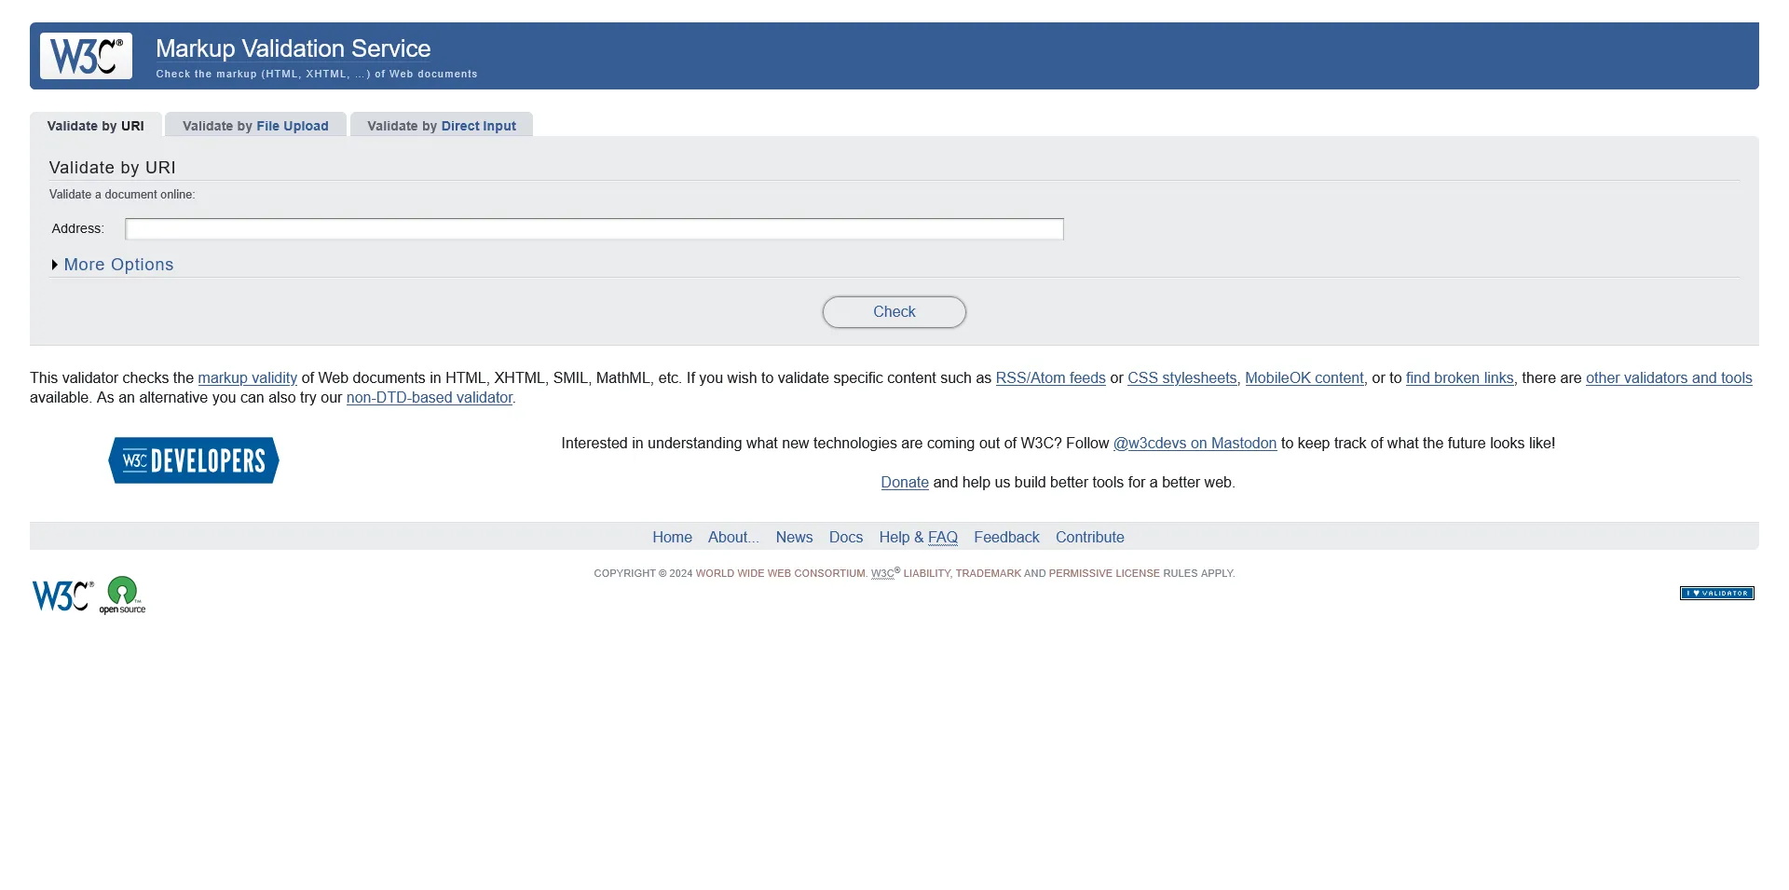Image resolution: width=1789 pixels, height=890 pixels.
Task: Open the markup validity link
Action: point(247,378)
